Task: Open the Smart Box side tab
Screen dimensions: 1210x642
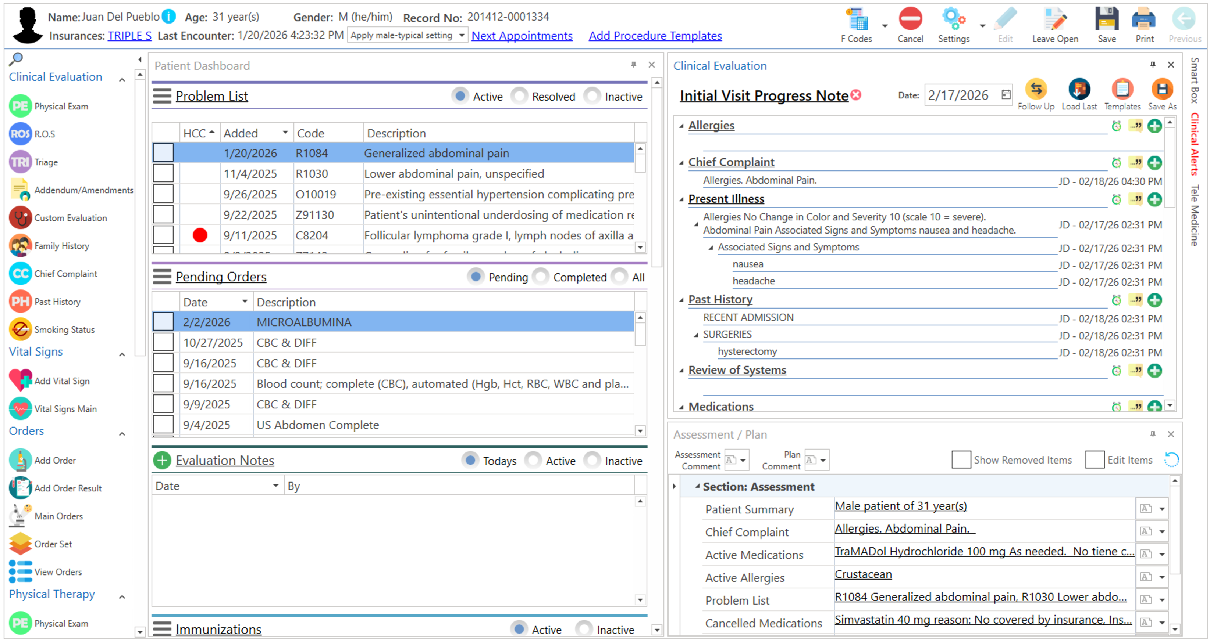Action: 1194,80
